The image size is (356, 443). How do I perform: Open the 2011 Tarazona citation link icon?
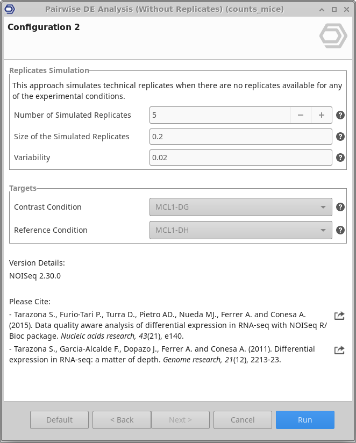tap(339, 350)
